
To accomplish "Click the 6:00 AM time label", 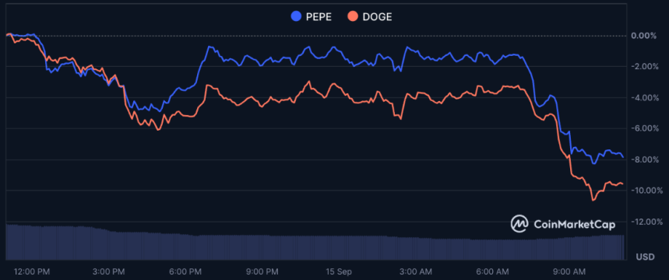I will tap(493, 271).
